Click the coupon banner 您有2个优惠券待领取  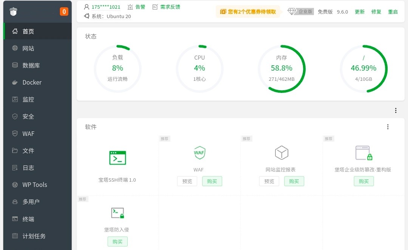tap(248, 12)
